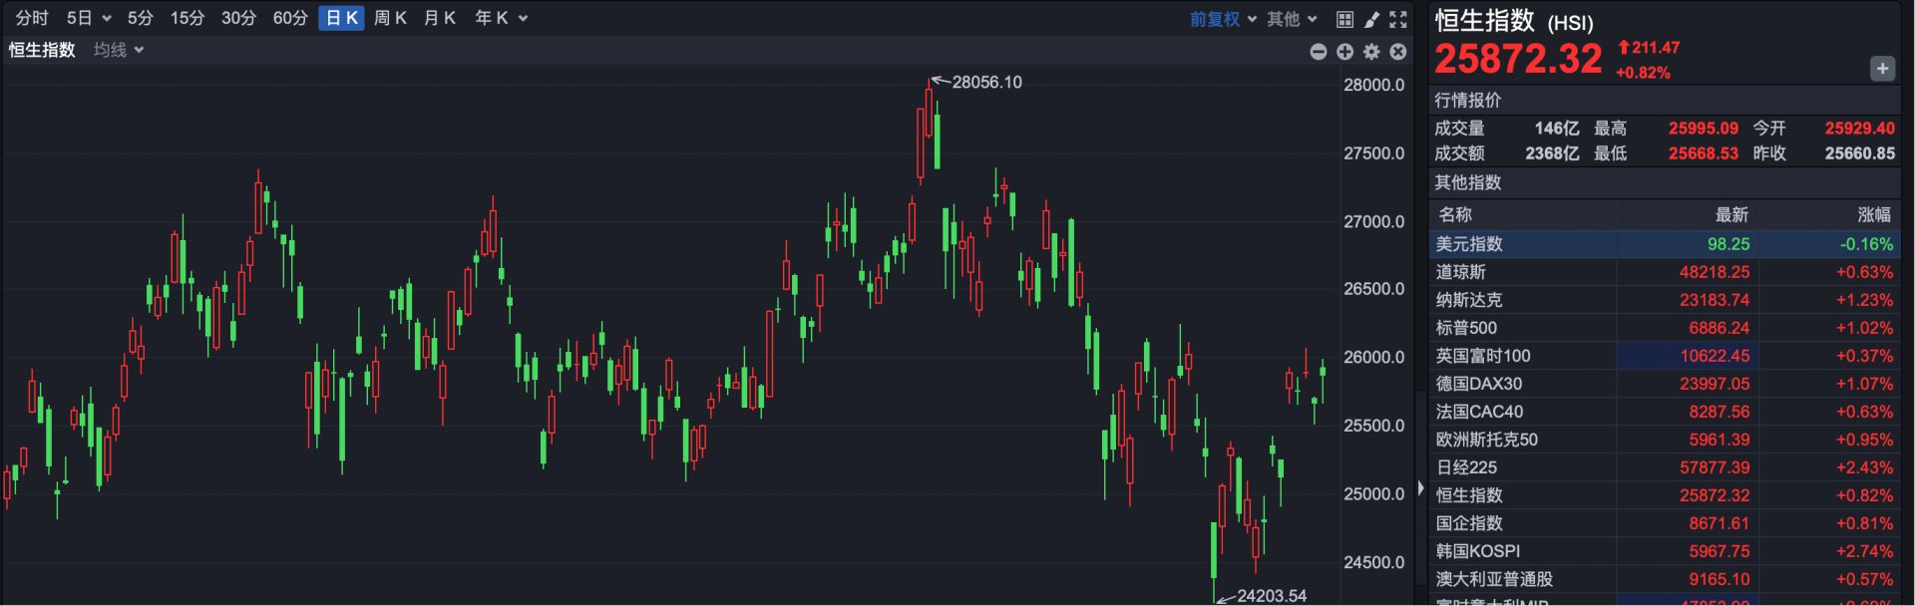This screenshot has width=1915, height=606.
Task: Enter fullscreen chart mode
Action: (1398, 19)
